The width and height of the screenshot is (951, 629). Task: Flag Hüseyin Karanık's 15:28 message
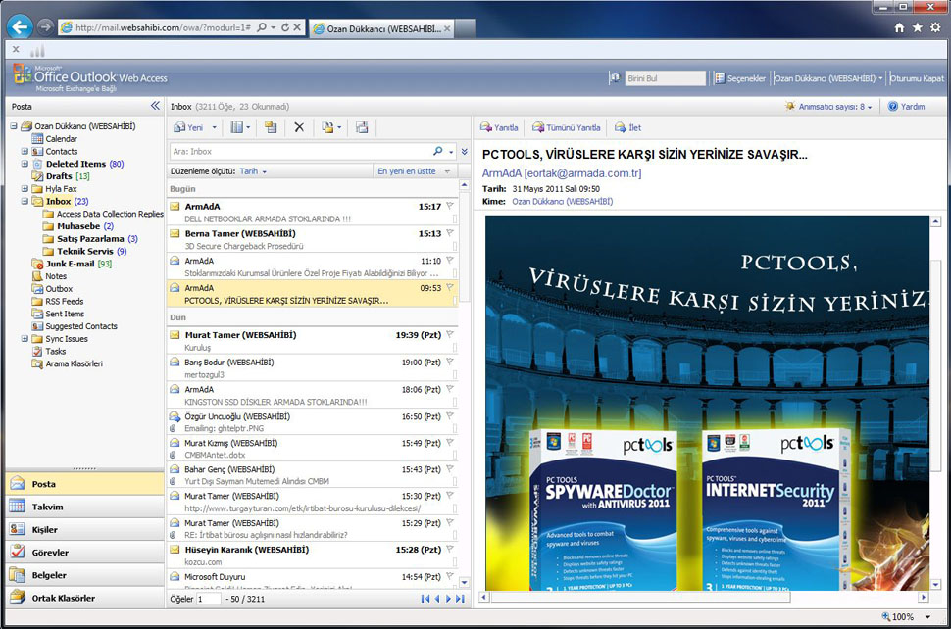click(449, 549)
